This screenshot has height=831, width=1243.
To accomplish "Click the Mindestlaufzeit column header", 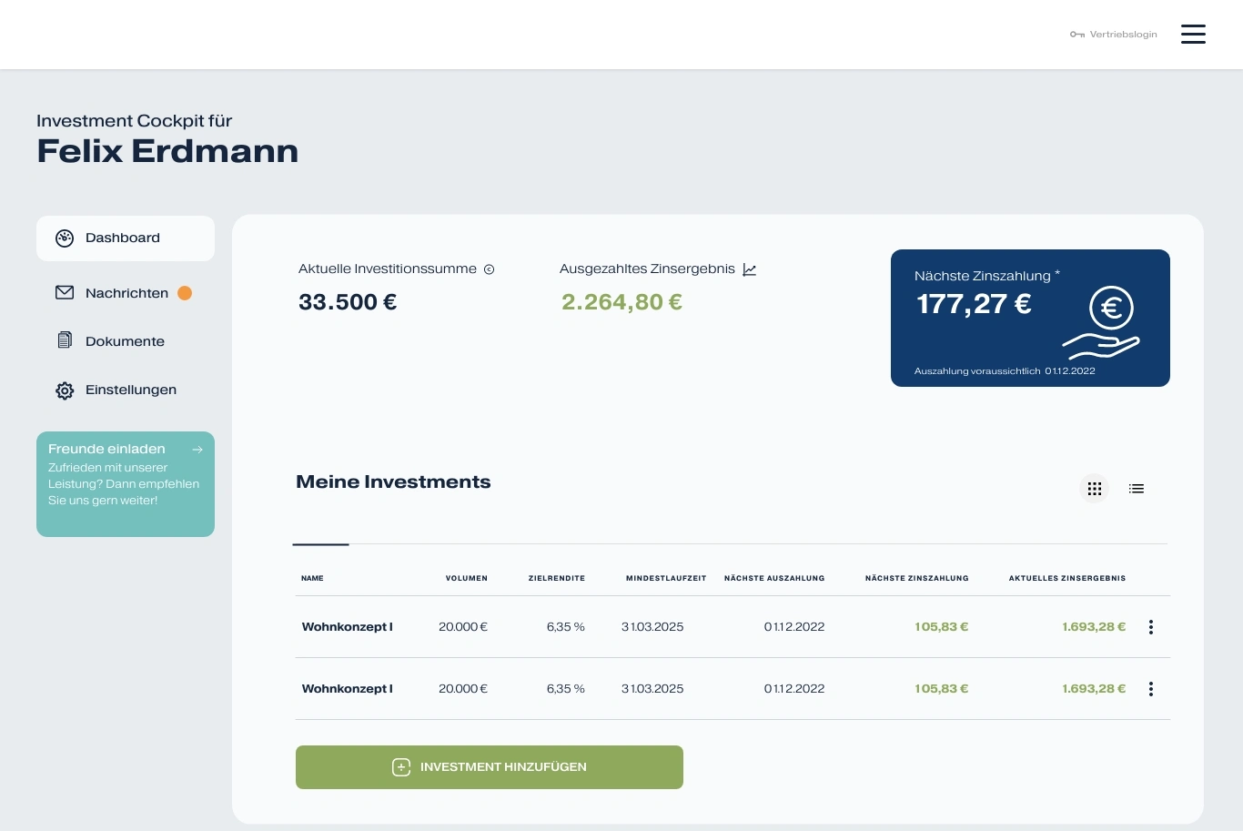I will [x=666, y=578].
